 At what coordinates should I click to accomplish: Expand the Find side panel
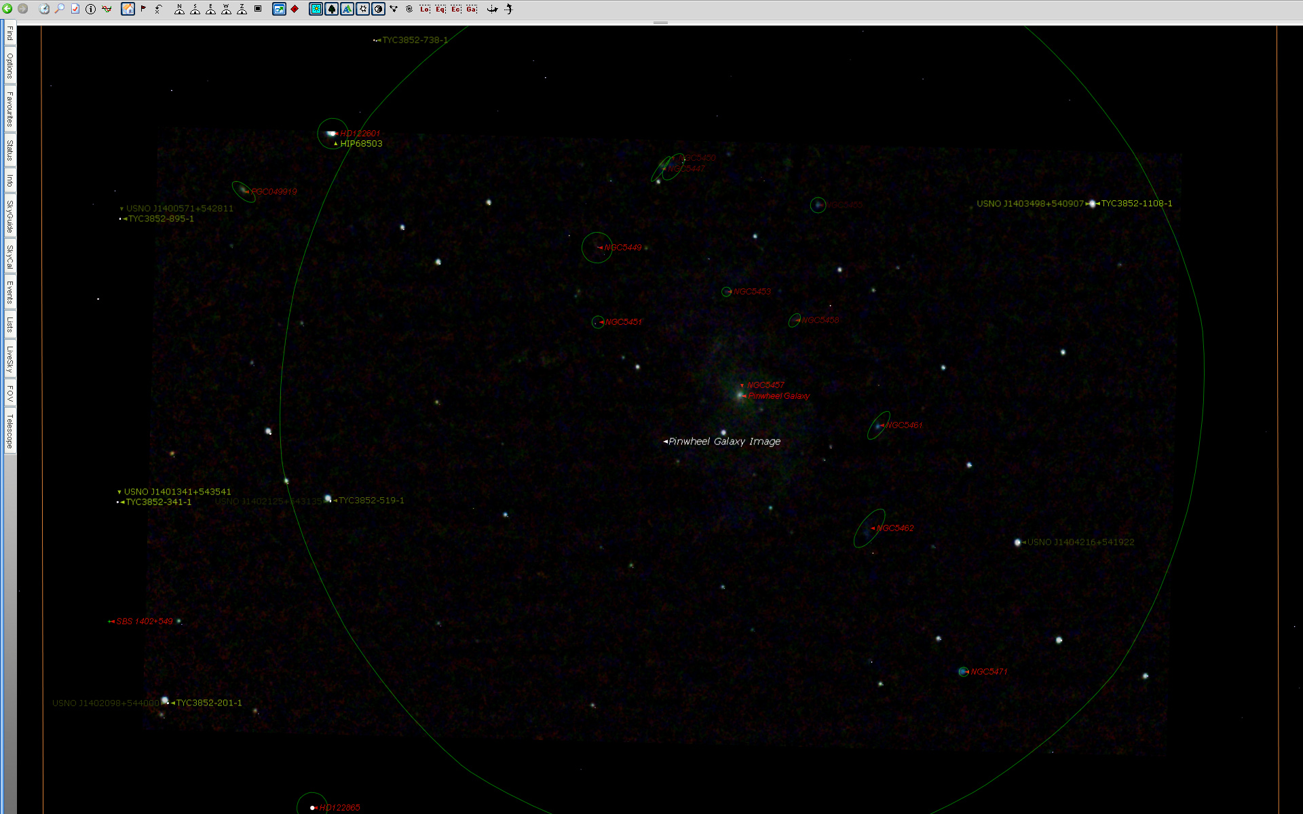(10, 33)
